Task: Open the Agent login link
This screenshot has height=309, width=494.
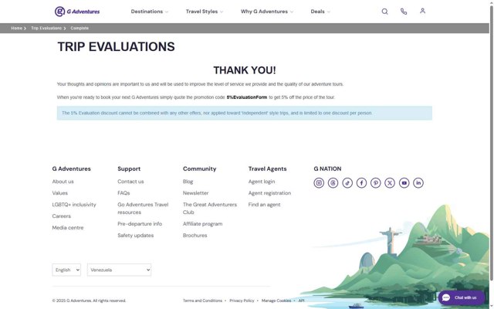Action: coord(262,182)
